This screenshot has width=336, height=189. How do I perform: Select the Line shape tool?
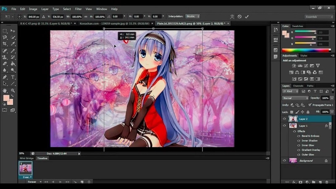(x=13, y=84)
